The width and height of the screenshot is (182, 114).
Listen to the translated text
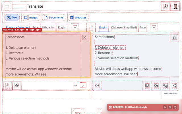(97, 85)
